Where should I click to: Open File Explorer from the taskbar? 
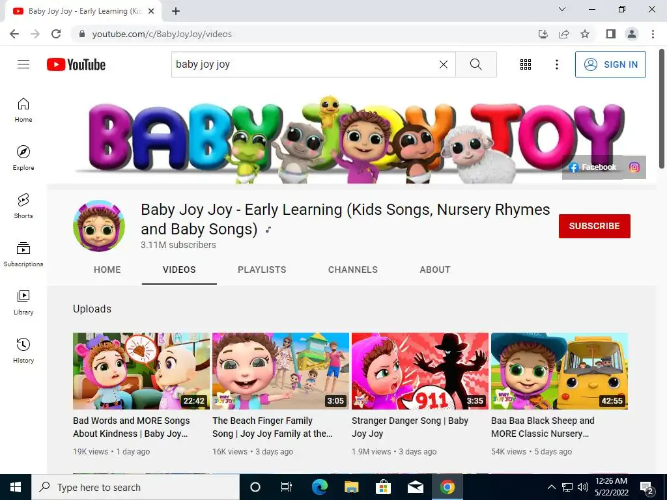351,487
